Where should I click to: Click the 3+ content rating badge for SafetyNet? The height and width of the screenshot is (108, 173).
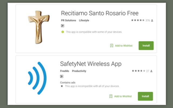62,76
